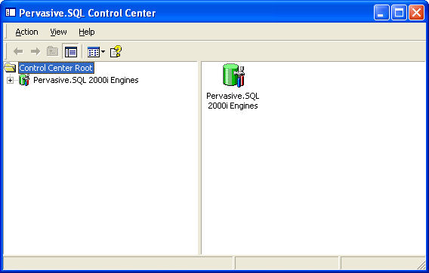This screenshot has width=429, height=273.
Task: Select Control Center Root in the tree
Action: pyautogui.click(x=56, y=68)
